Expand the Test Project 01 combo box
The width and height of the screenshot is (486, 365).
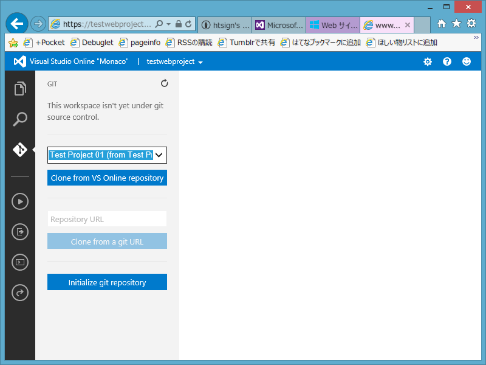(159, 155)
